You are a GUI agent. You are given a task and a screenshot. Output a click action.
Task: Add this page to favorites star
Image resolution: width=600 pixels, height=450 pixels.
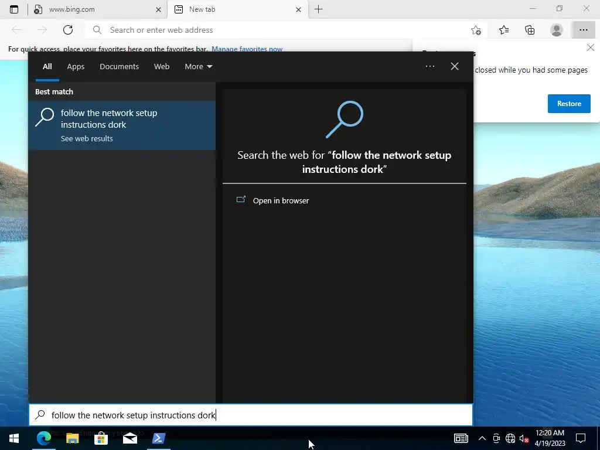pos(476,30)
